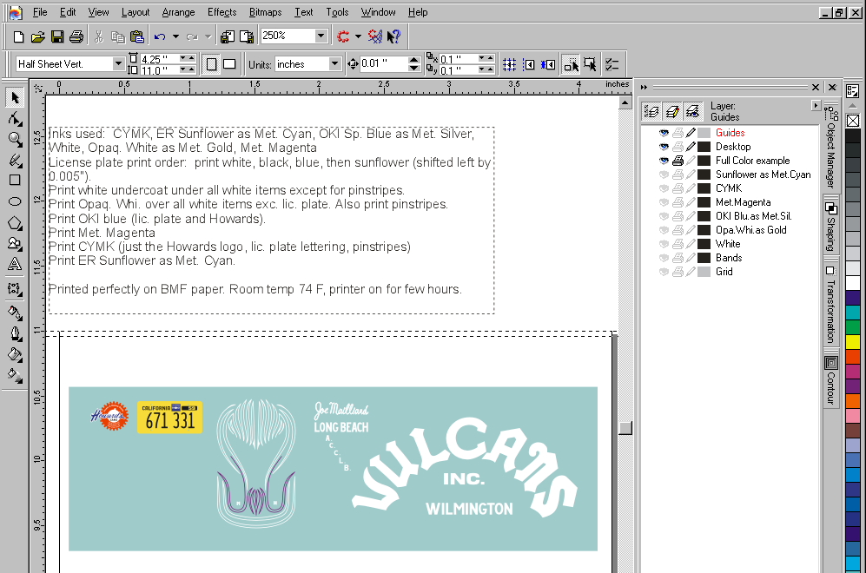866x573 pixels.
Task: Open the Basic Shapes tool
Action: 15,244
